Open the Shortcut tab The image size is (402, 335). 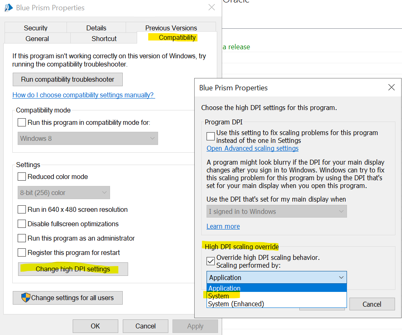click(104, 39)
